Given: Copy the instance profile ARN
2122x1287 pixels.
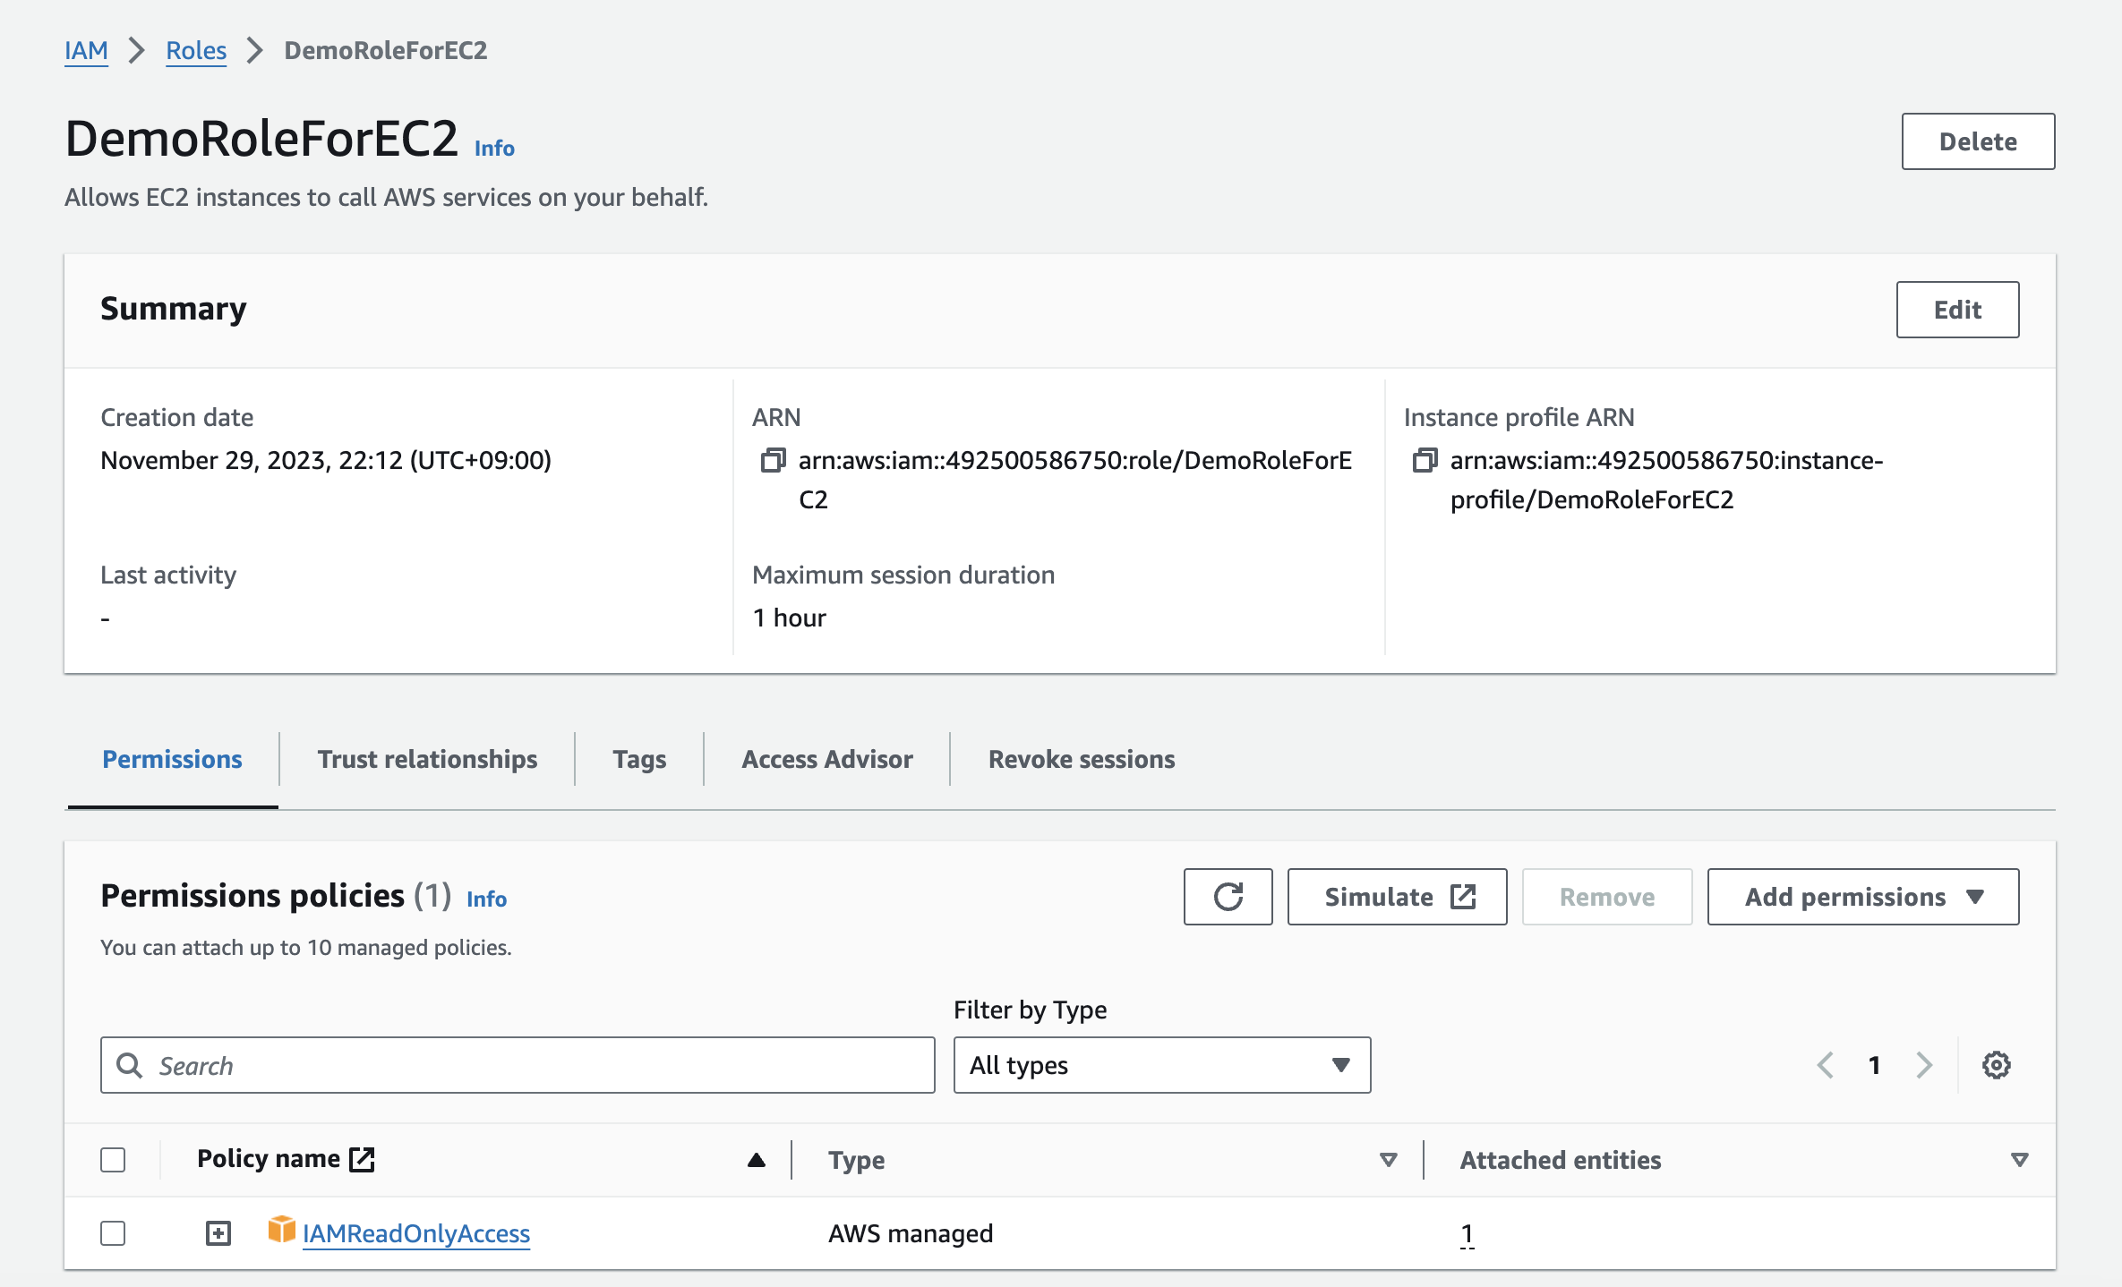Looking at the screenshot, I should [1425, 461].
